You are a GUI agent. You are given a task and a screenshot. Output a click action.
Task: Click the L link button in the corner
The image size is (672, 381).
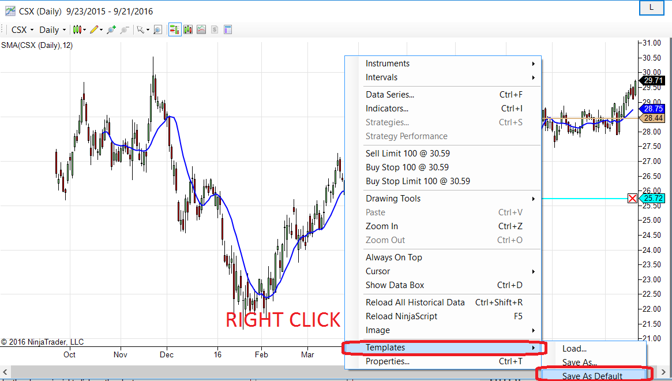tap(651, 8)
